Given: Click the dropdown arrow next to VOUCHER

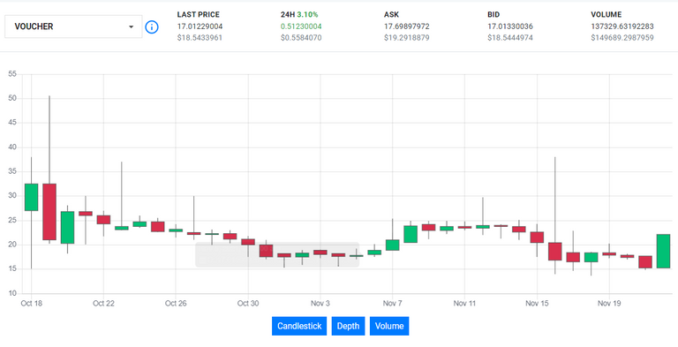Looking at the screenshot, I should (131, 26).
